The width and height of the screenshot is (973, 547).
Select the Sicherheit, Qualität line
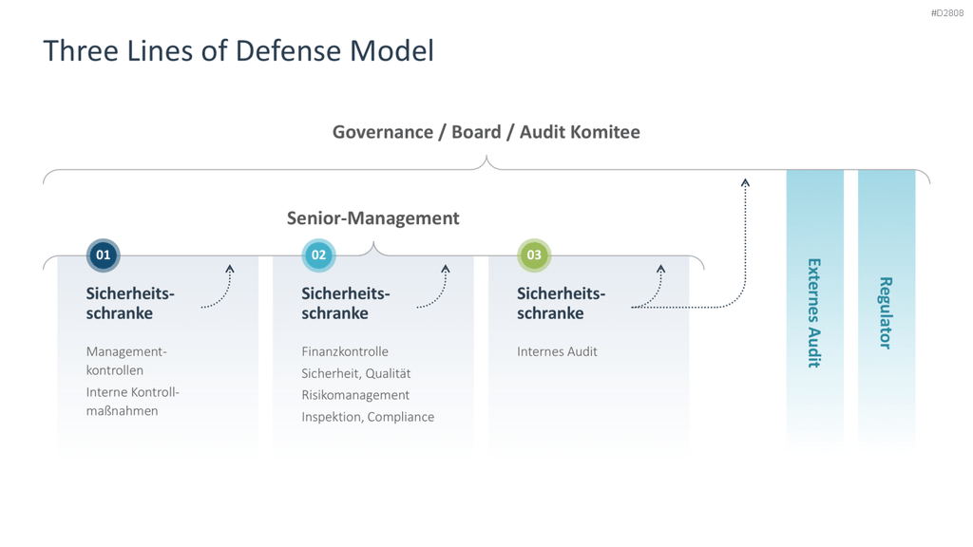click(x=356, y=373)
